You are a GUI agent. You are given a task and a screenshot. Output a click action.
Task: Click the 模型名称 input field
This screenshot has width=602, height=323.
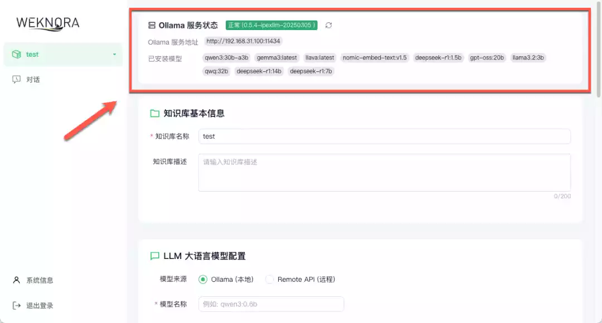coord(271,304)
